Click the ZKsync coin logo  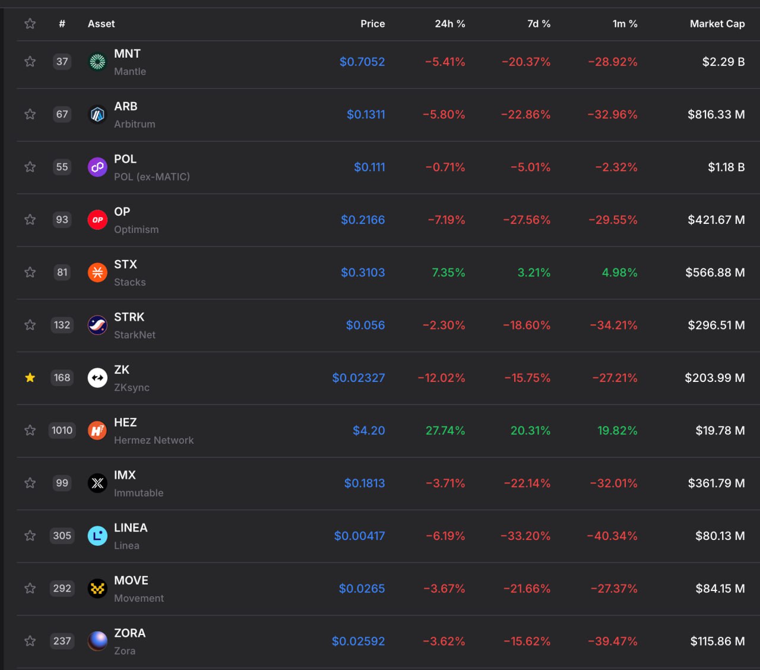pyautogui.click(x=97, y=378)
